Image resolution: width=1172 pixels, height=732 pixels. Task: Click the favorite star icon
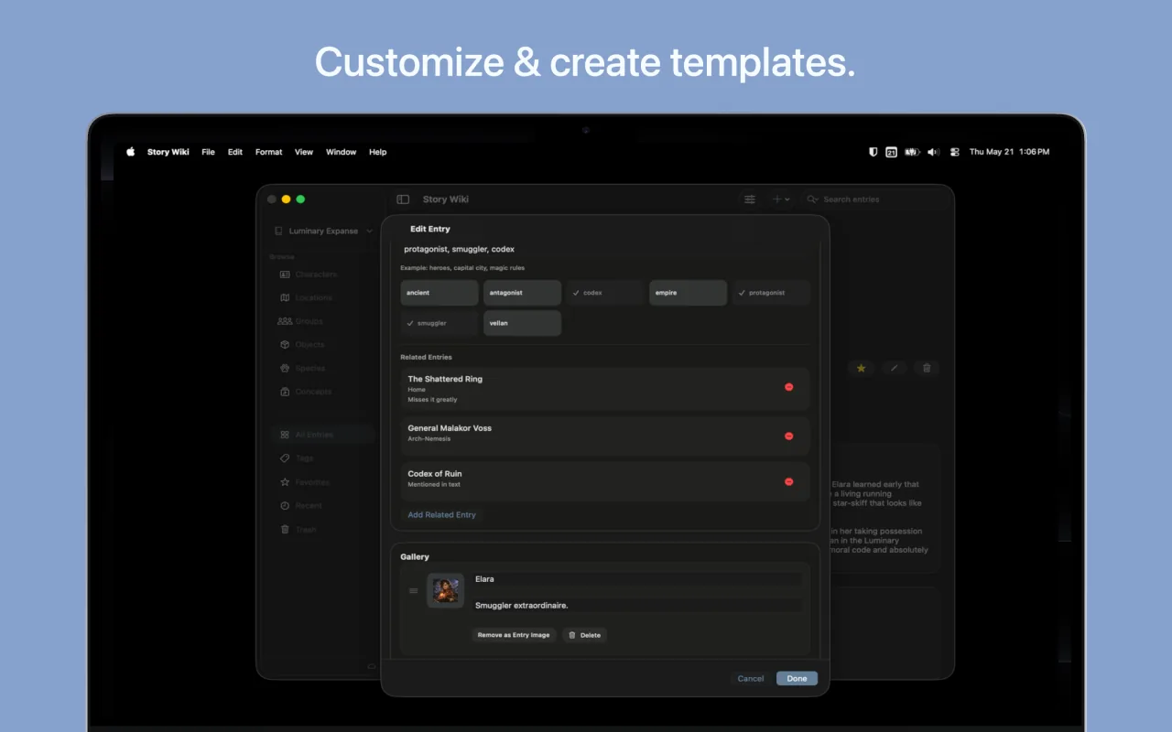[x=861, y=368]
